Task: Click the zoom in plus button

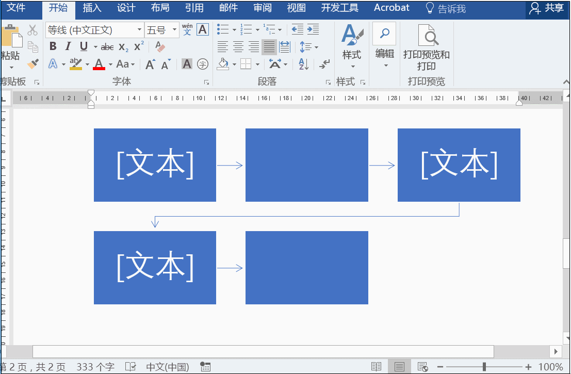Action: pyautogui.click(x=528, y=367)
